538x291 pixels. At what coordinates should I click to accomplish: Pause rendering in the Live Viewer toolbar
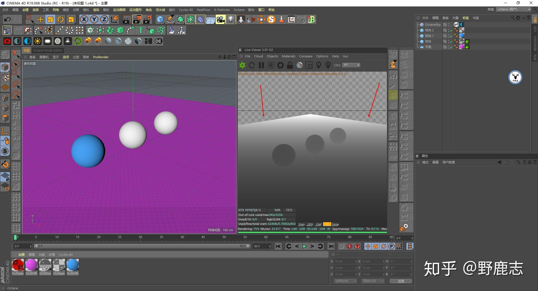[x=261, y=65]
